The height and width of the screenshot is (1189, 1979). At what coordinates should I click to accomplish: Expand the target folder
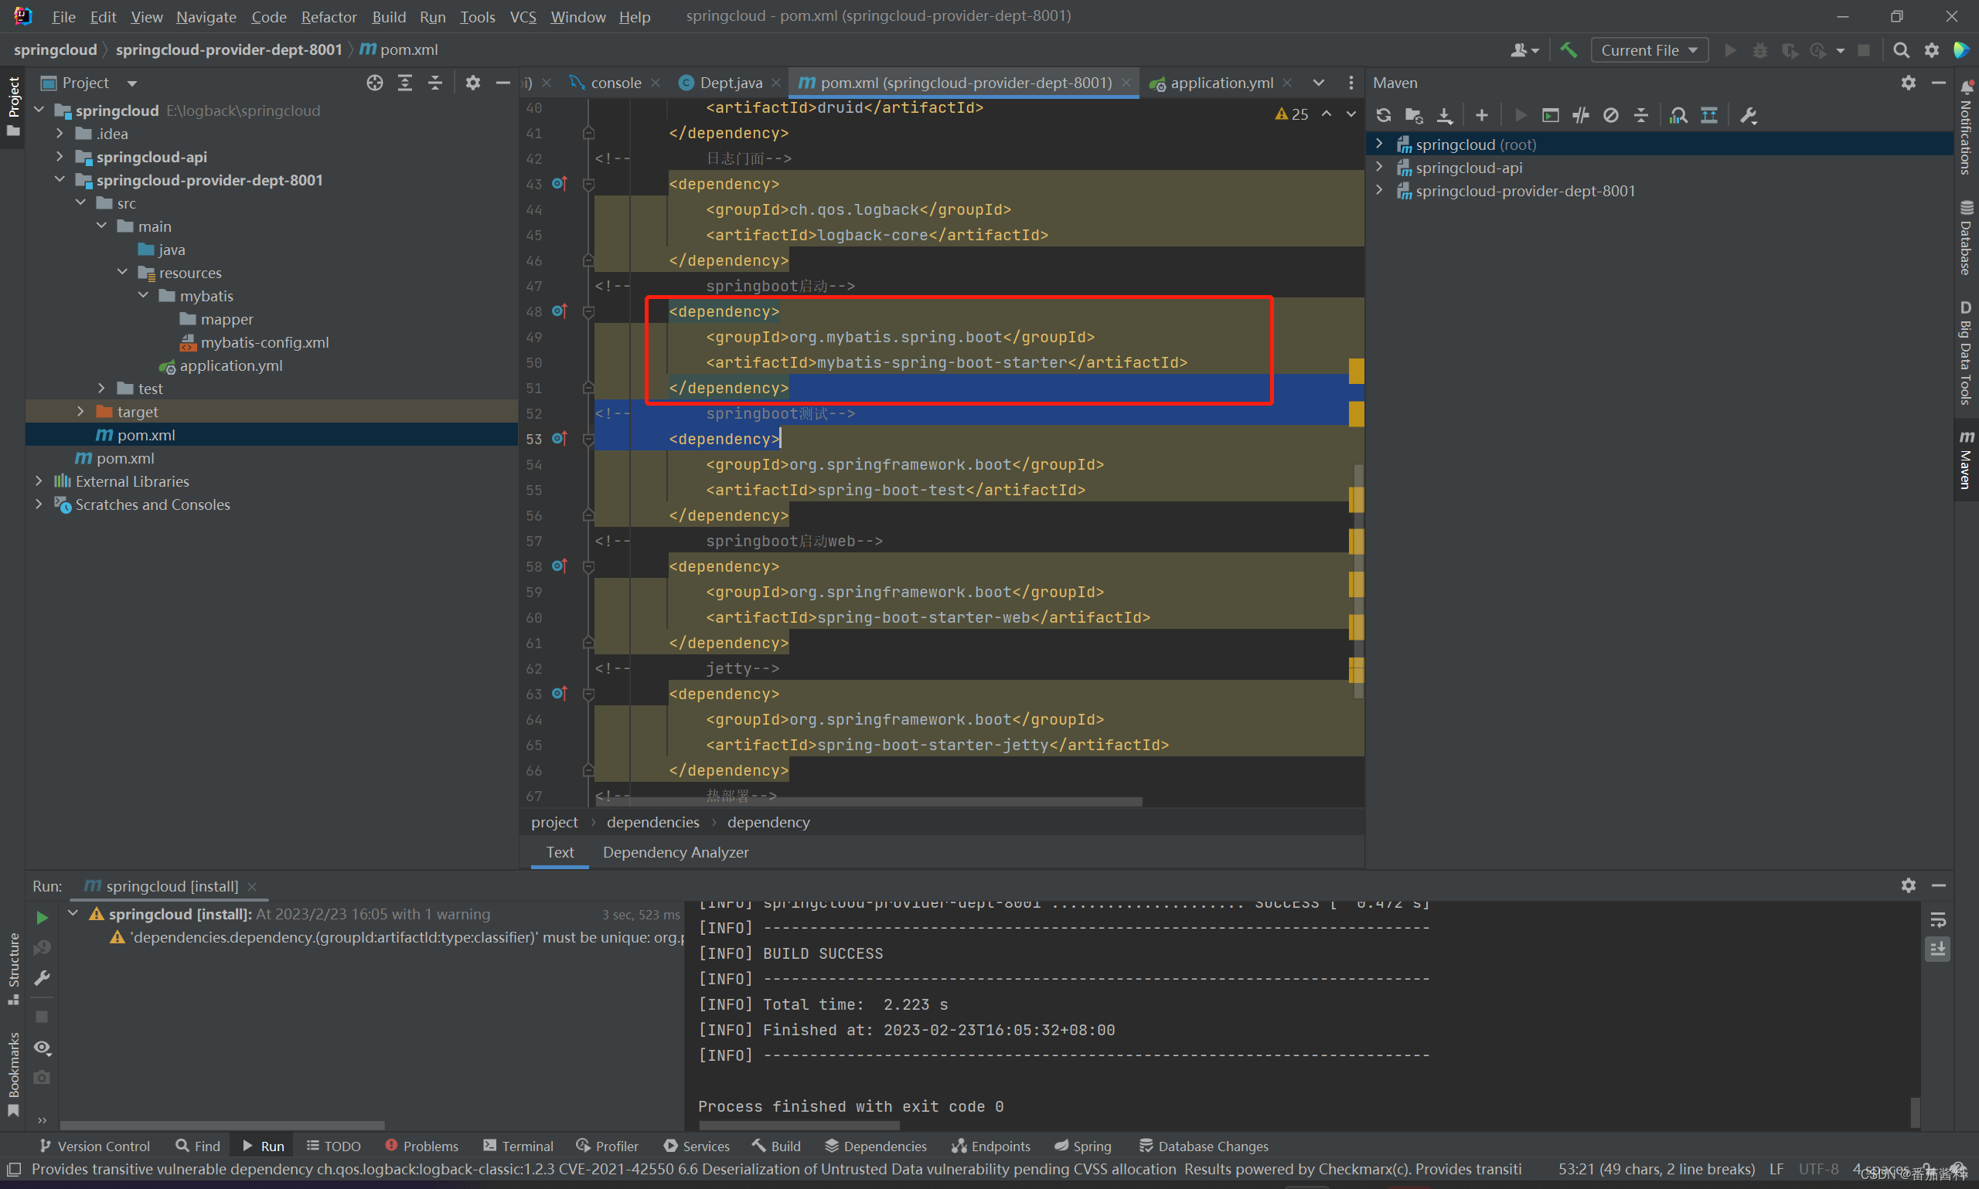81,411
